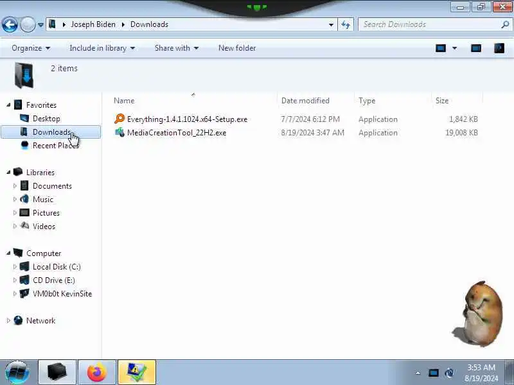Viewport: 514px width, 385px height.
Task: Click the change view icon in toolbar
Action: point(441,49)
